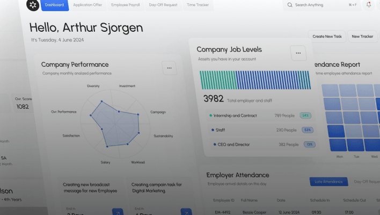Sort by Schedule Out column header
The height and width of the screenshot is (215, 380).
354,200
